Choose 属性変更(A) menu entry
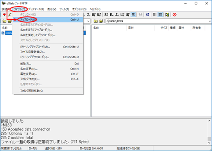 point(48,74)
